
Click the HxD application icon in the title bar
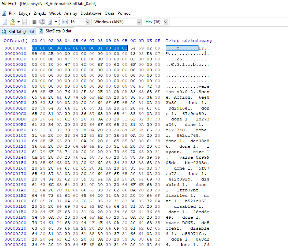click(3, 3)
